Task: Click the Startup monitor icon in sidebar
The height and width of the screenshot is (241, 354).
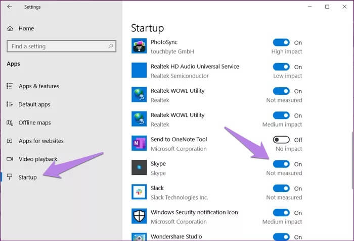Action: (10, 177)
